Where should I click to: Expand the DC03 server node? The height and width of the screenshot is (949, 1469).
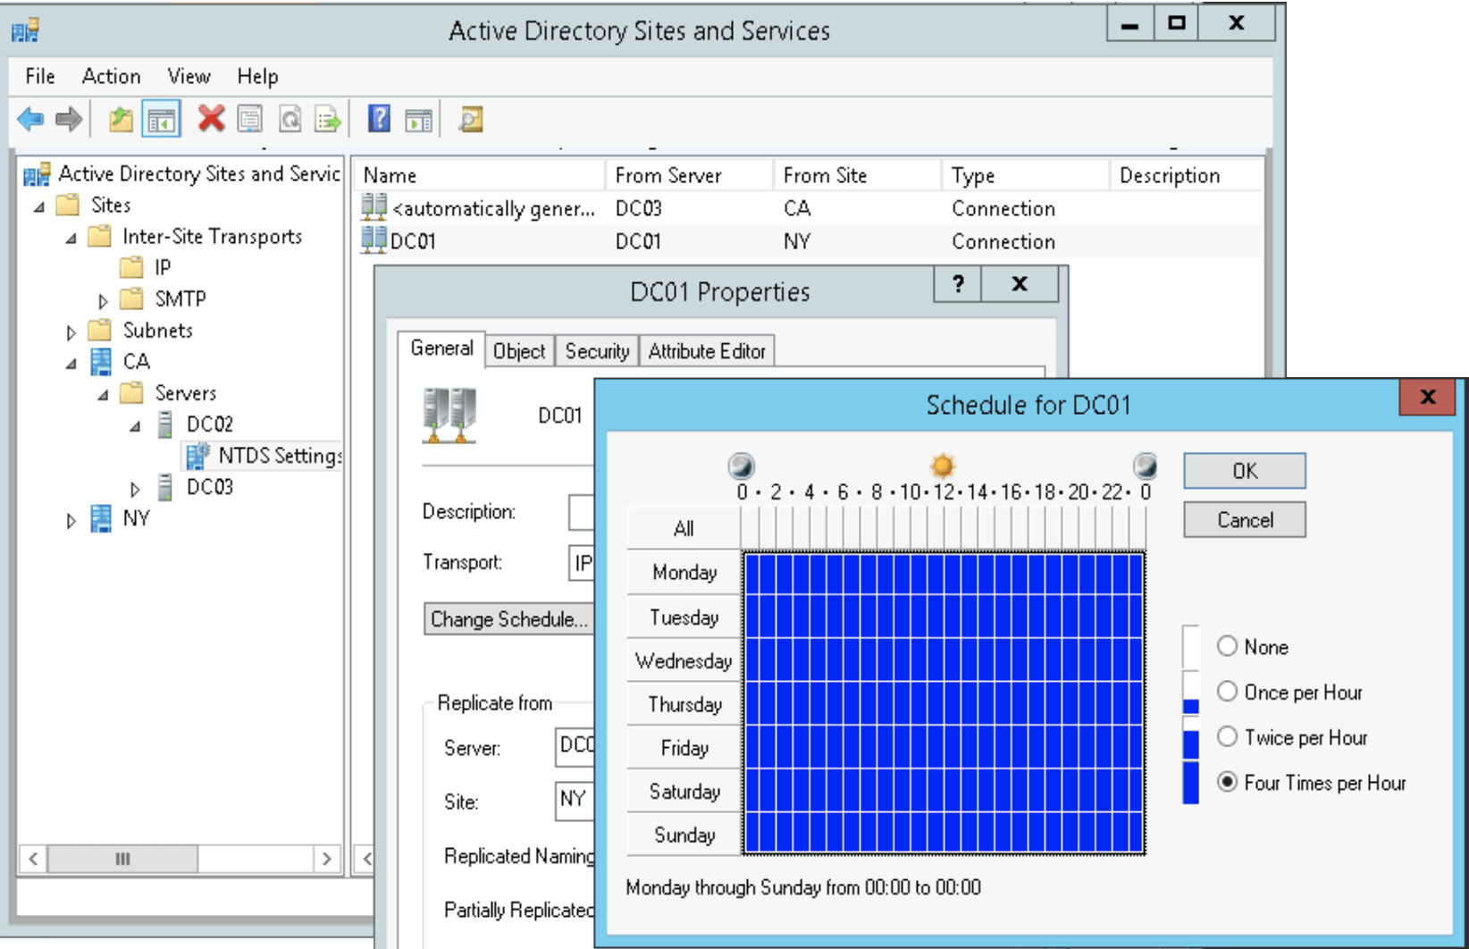135,489
